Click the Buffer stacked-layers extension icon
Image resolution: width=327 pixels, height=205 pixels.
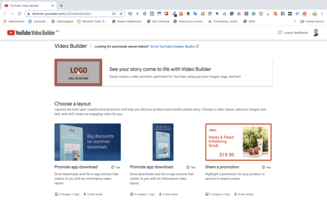coord(188,14)
